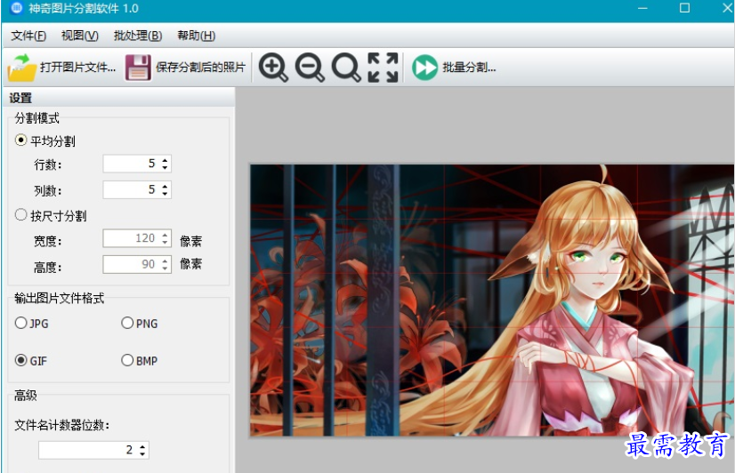Open the 视图(V) menu
The image size is (735, 473).
[80, 36]
